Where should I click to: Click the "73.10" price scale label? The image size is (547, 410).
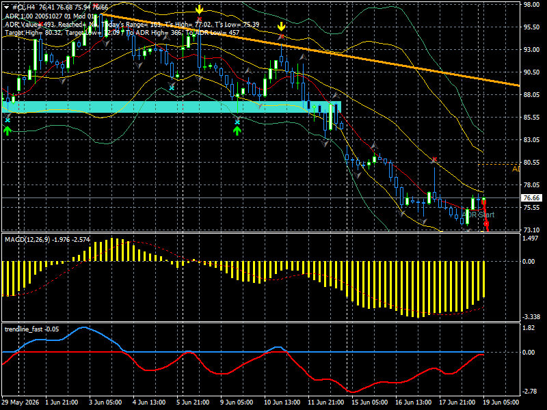pyautogui.click(x=531, y=230)
